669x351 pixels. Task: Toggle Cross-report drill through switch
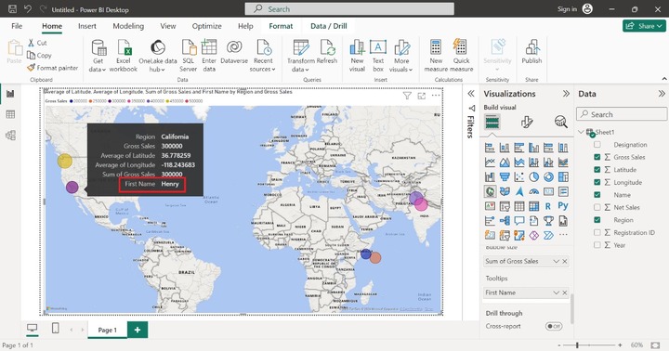(x=554, y=326)
